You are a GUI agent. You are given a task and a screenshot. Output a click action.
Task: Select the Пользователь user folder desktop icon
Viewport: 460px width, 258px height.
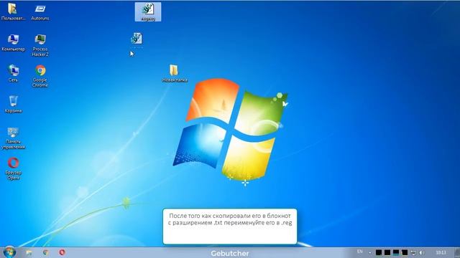[13, 11]
